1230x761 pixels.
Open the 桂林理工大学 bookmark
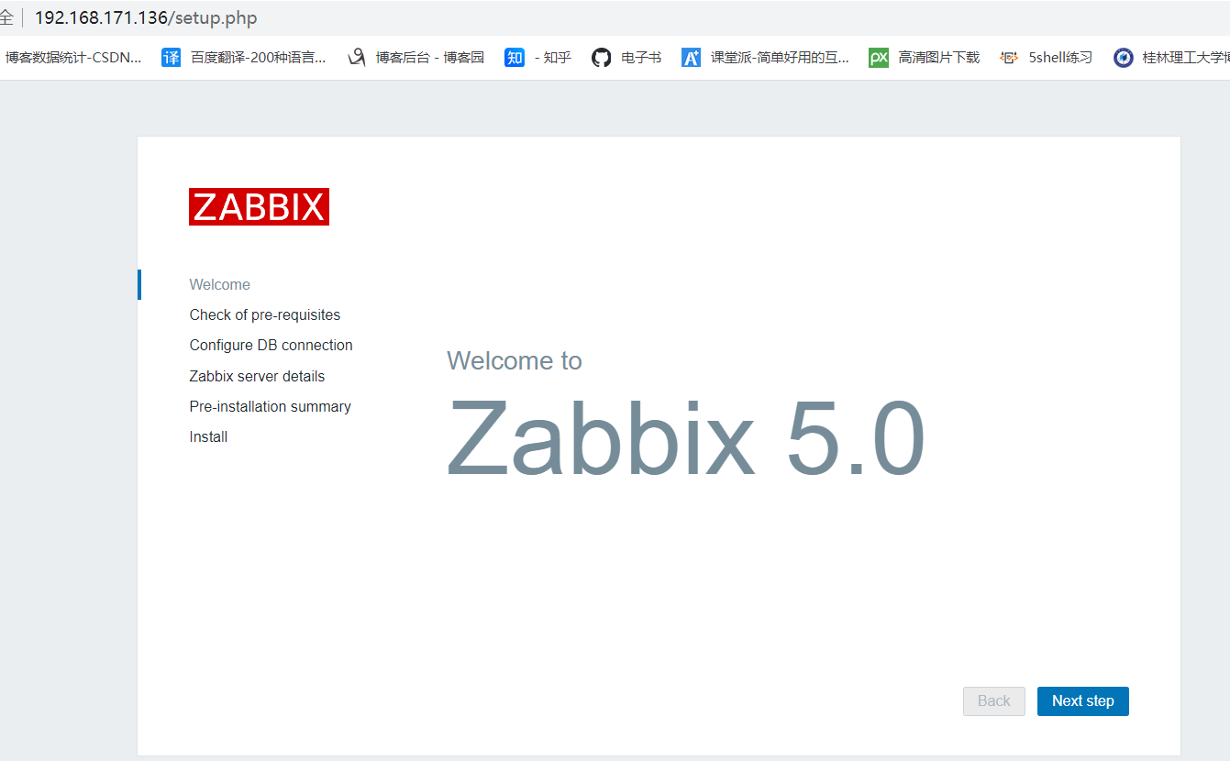coord(1186,58)
